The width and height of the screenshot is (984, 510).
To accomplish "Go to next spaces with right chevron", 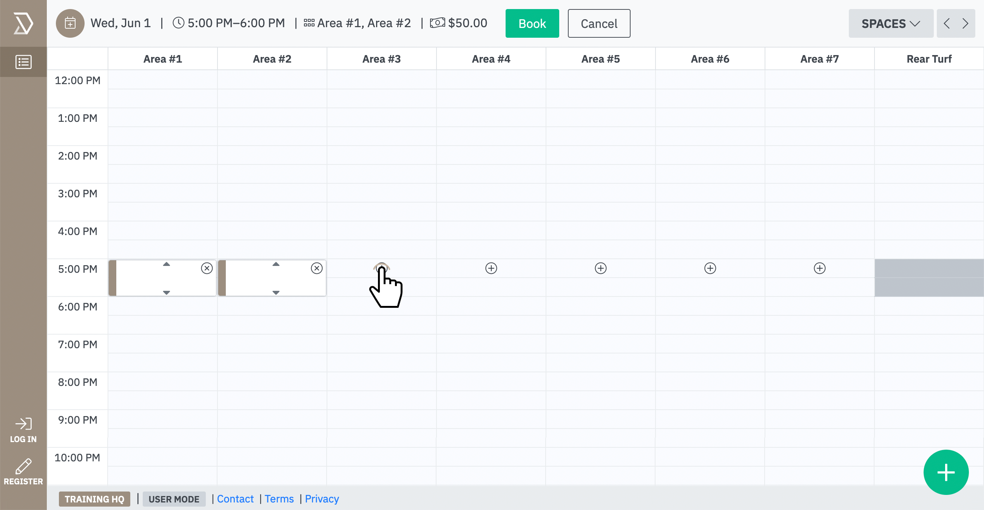I will click(965, 23).
